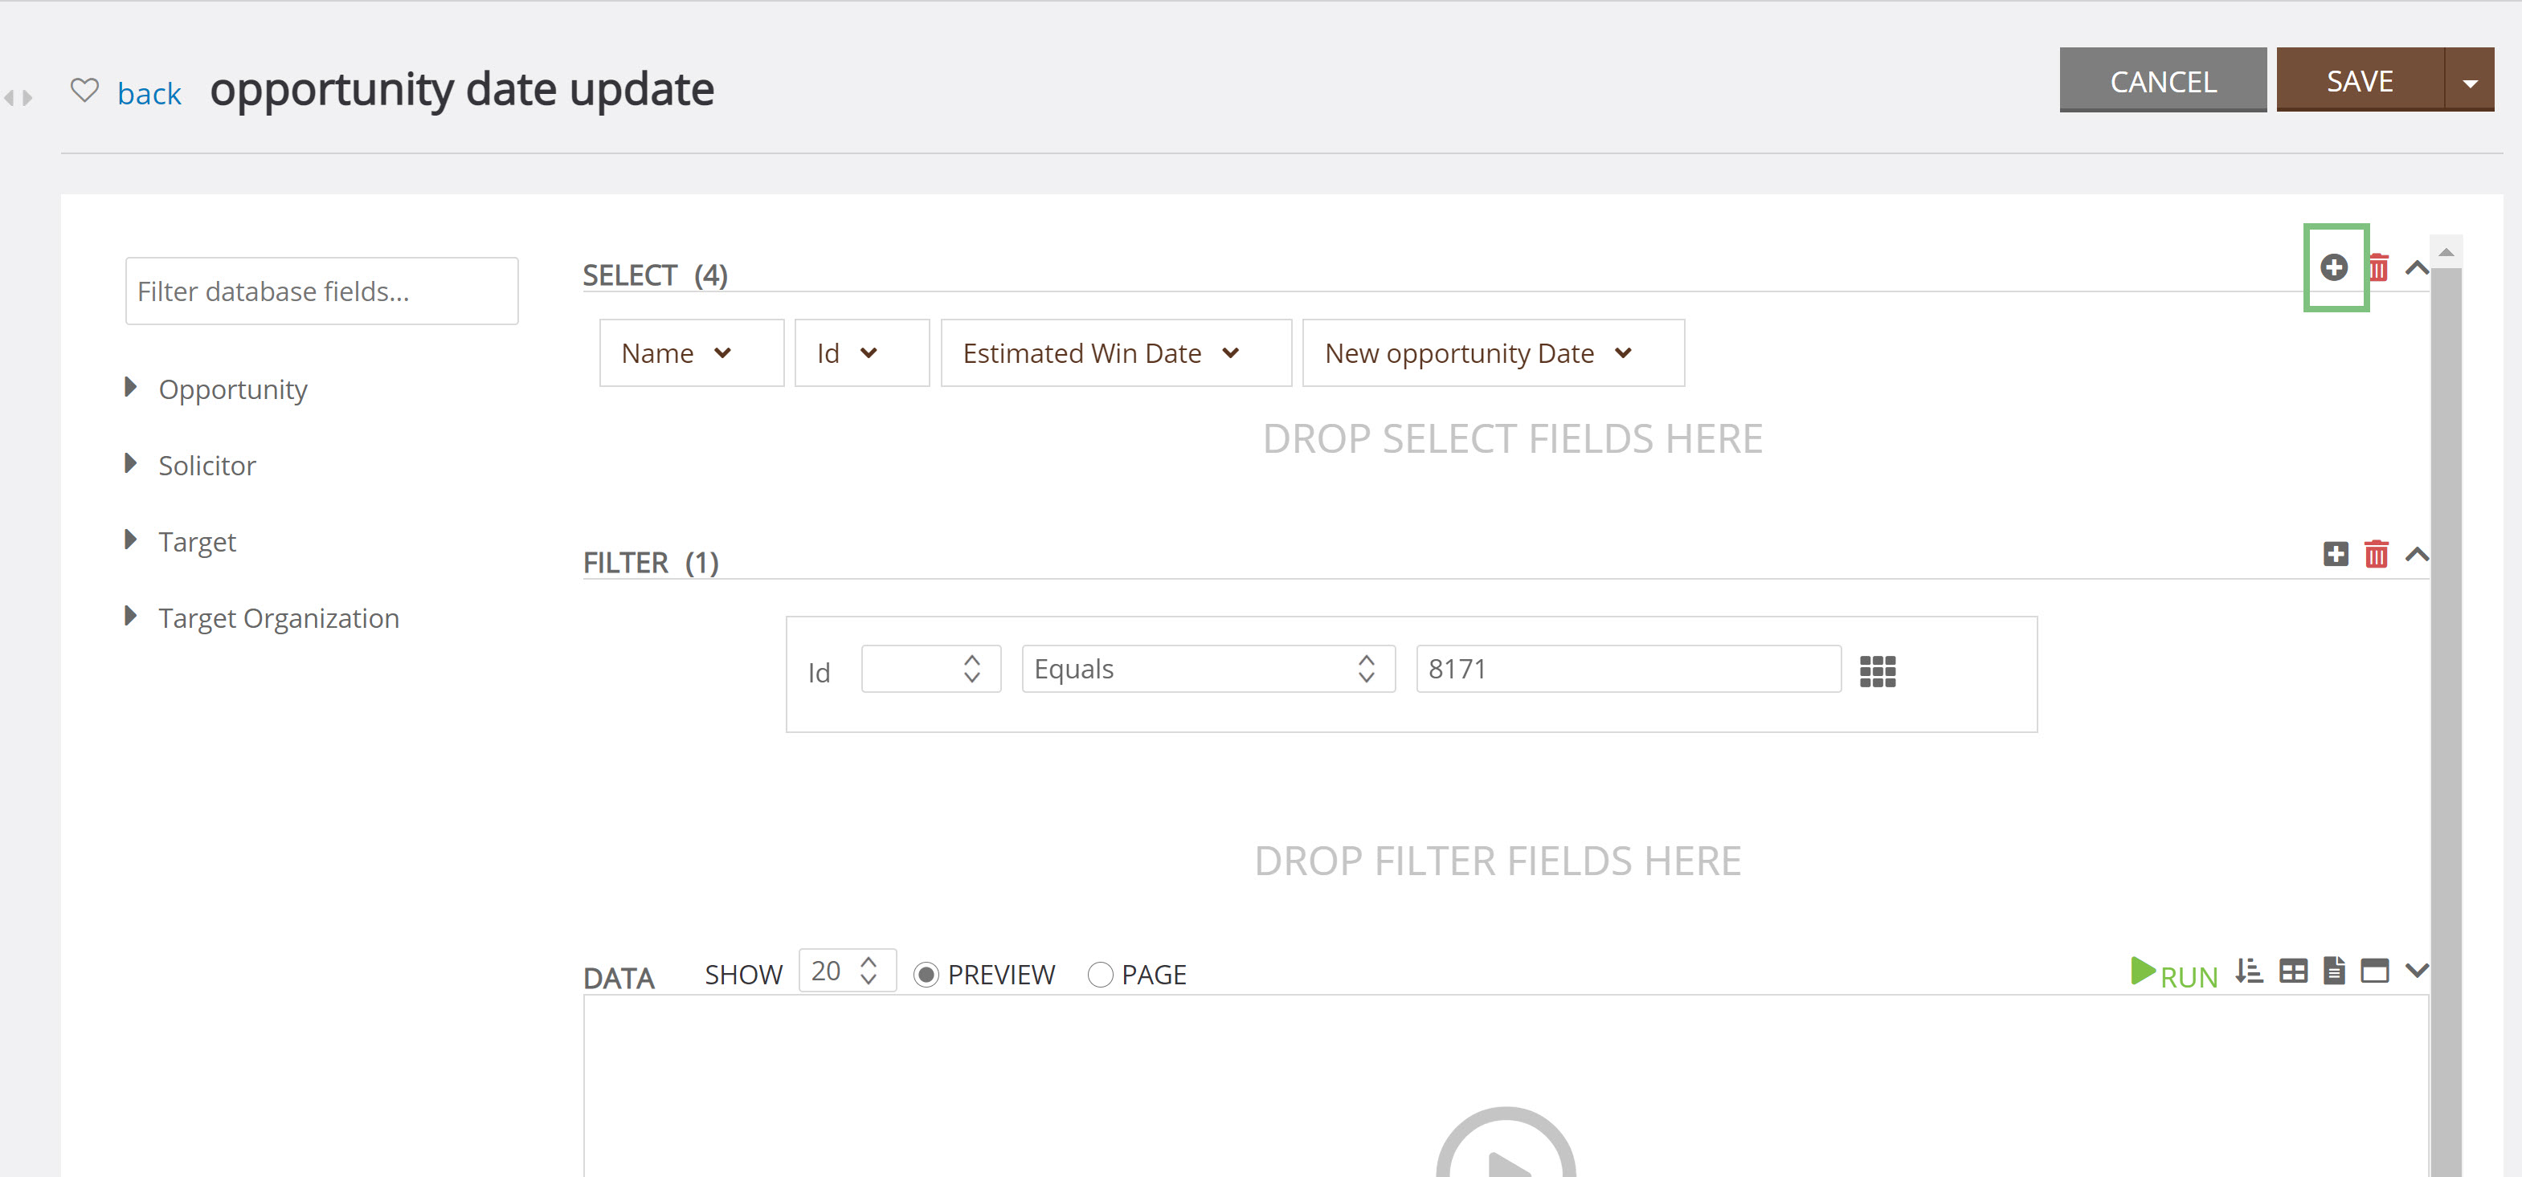
Task: Expand the Opportunity tree node
Action: point(130,388)
